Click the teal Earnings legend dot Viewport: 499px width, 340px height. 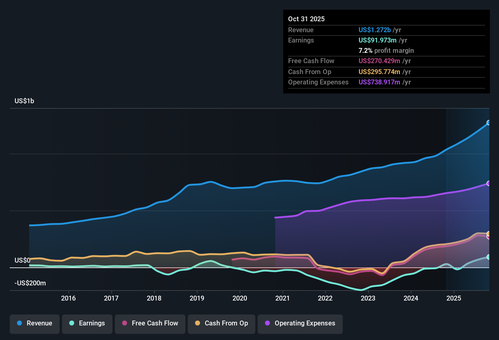coord(71,323)
